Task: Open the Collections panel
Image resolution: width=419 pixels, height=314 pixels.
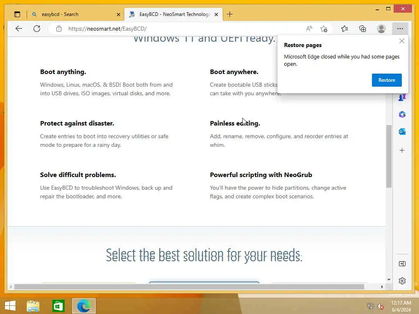Action: 363,29
